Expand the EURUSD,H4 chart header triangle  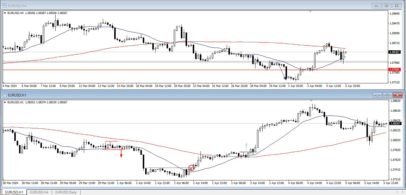click(5, 13)
